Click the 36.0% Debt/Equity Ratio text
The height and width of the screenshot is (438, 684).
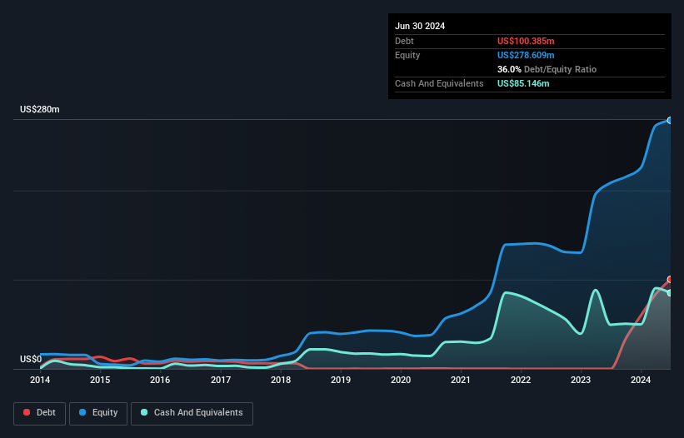coord(547,69)
